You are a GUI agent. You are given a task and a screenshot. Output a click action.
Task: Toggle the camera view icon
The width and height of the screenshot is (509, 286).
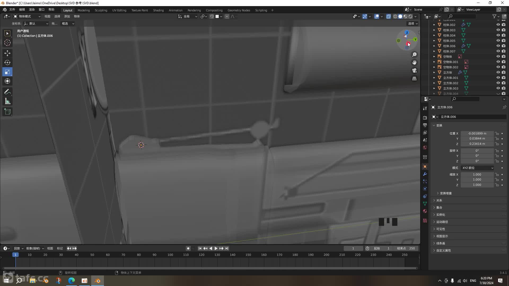click(x=414, y=70)
